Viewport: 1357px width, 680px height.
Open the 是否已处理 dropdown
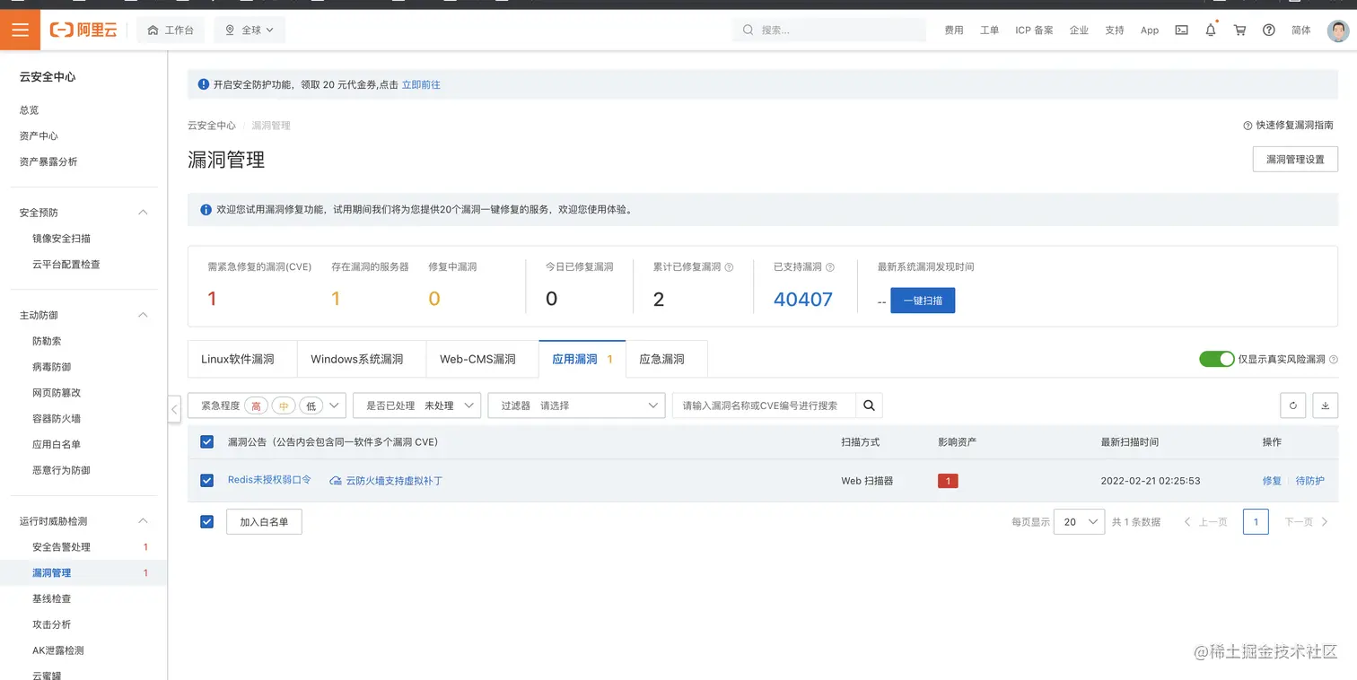[416, 405]
